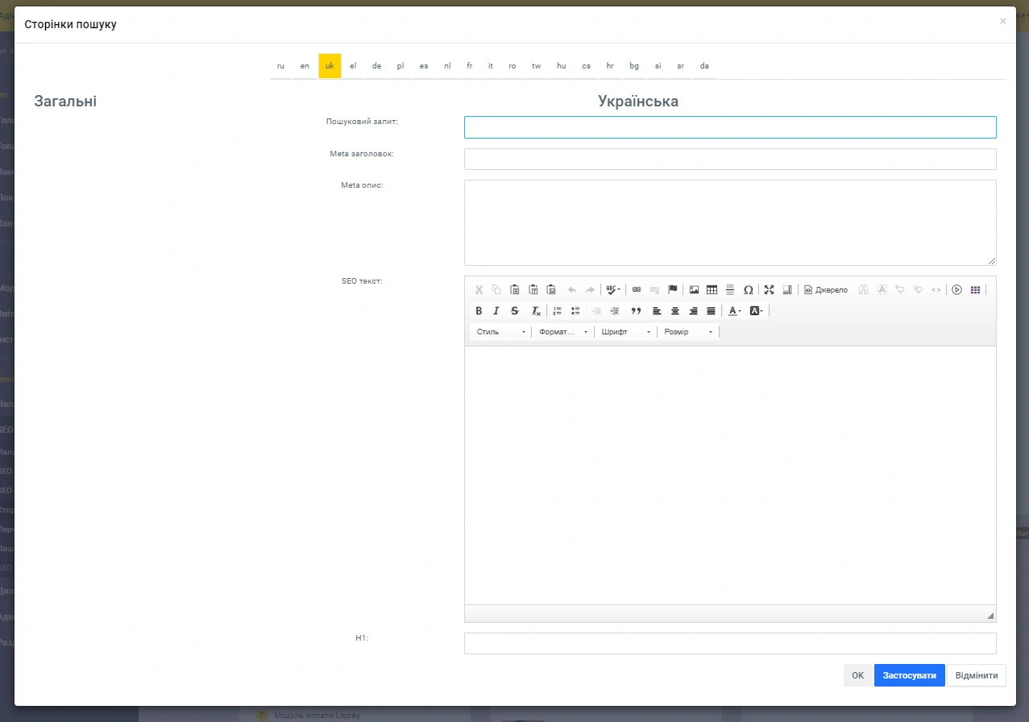Click the Відмінити button

[x=977, y=676]
